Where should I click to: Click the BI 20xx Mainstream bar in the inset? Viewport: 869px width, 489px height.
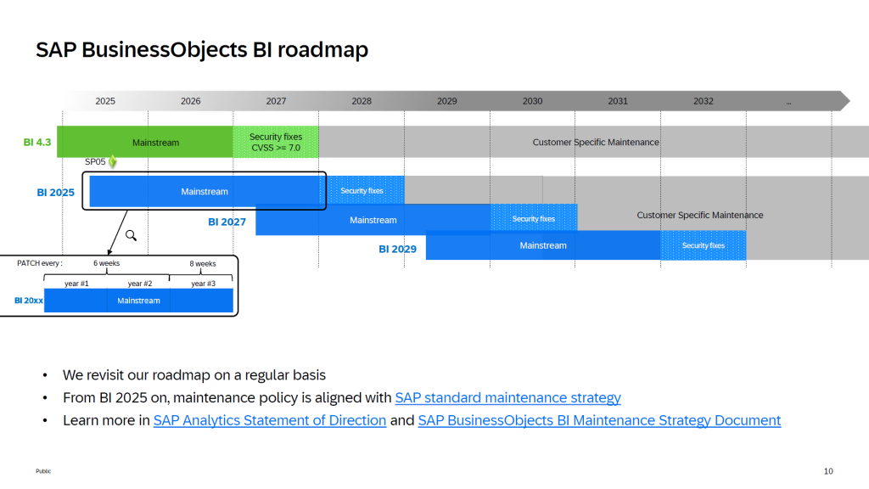coord(138,301)
